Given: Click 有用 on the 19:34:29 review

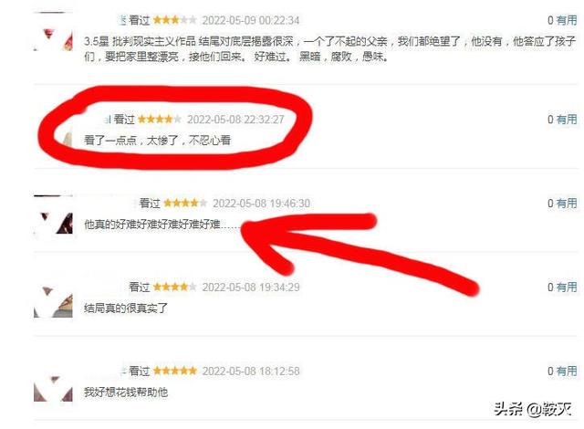Looking at the screenshot, I should pos(567,288).
